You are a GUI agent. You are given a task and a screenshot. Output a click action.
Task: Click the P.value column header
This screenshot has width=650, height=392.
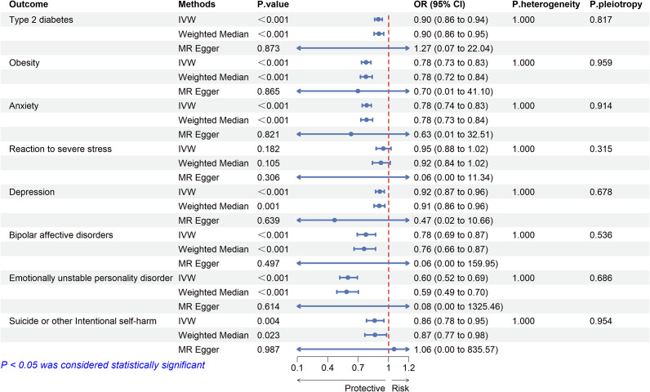coord(273,5)
